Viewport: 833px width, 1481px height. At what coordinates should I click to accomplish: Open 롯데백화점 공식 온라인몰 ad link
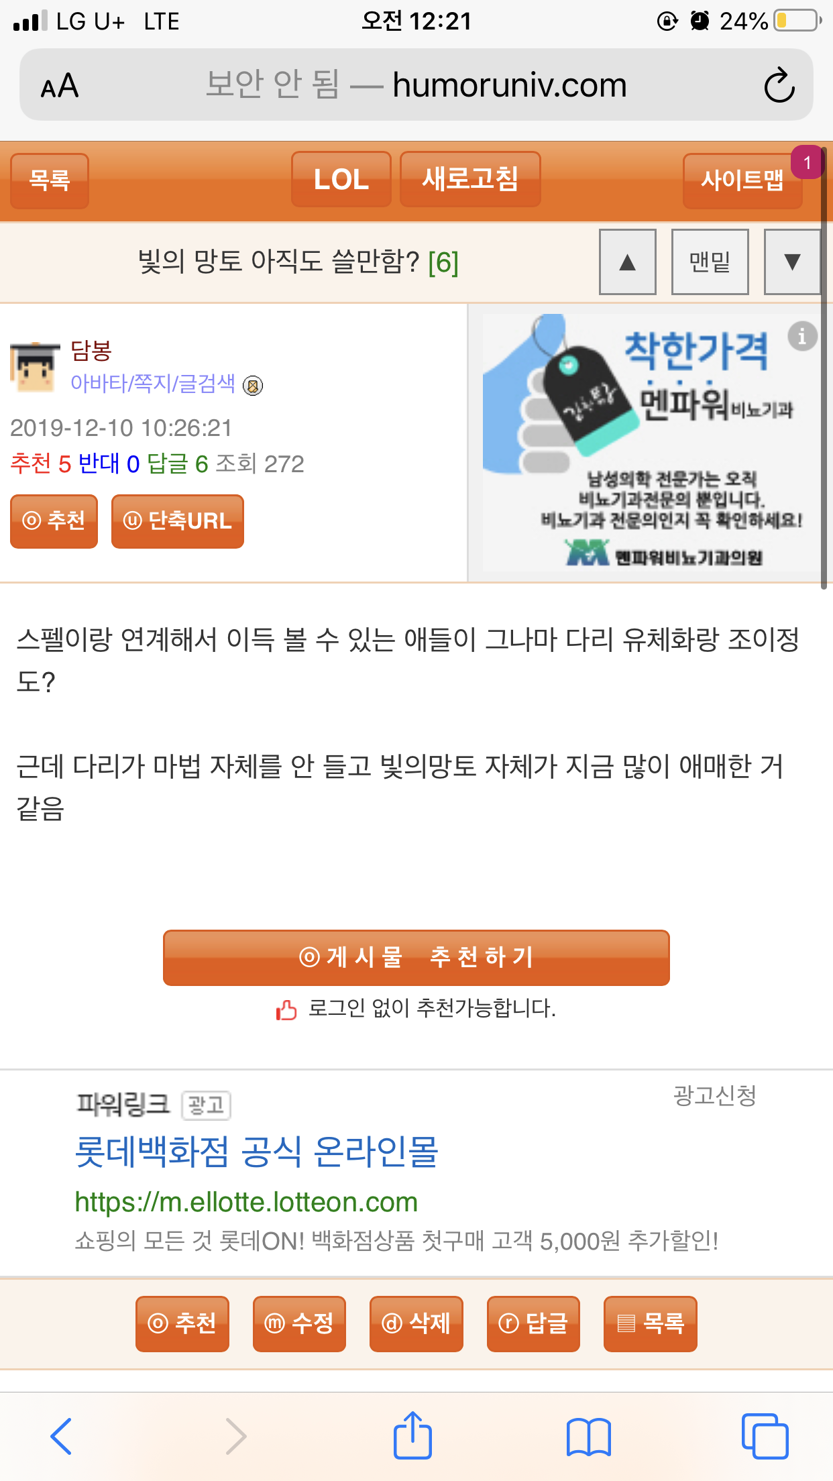[257, 1152]
